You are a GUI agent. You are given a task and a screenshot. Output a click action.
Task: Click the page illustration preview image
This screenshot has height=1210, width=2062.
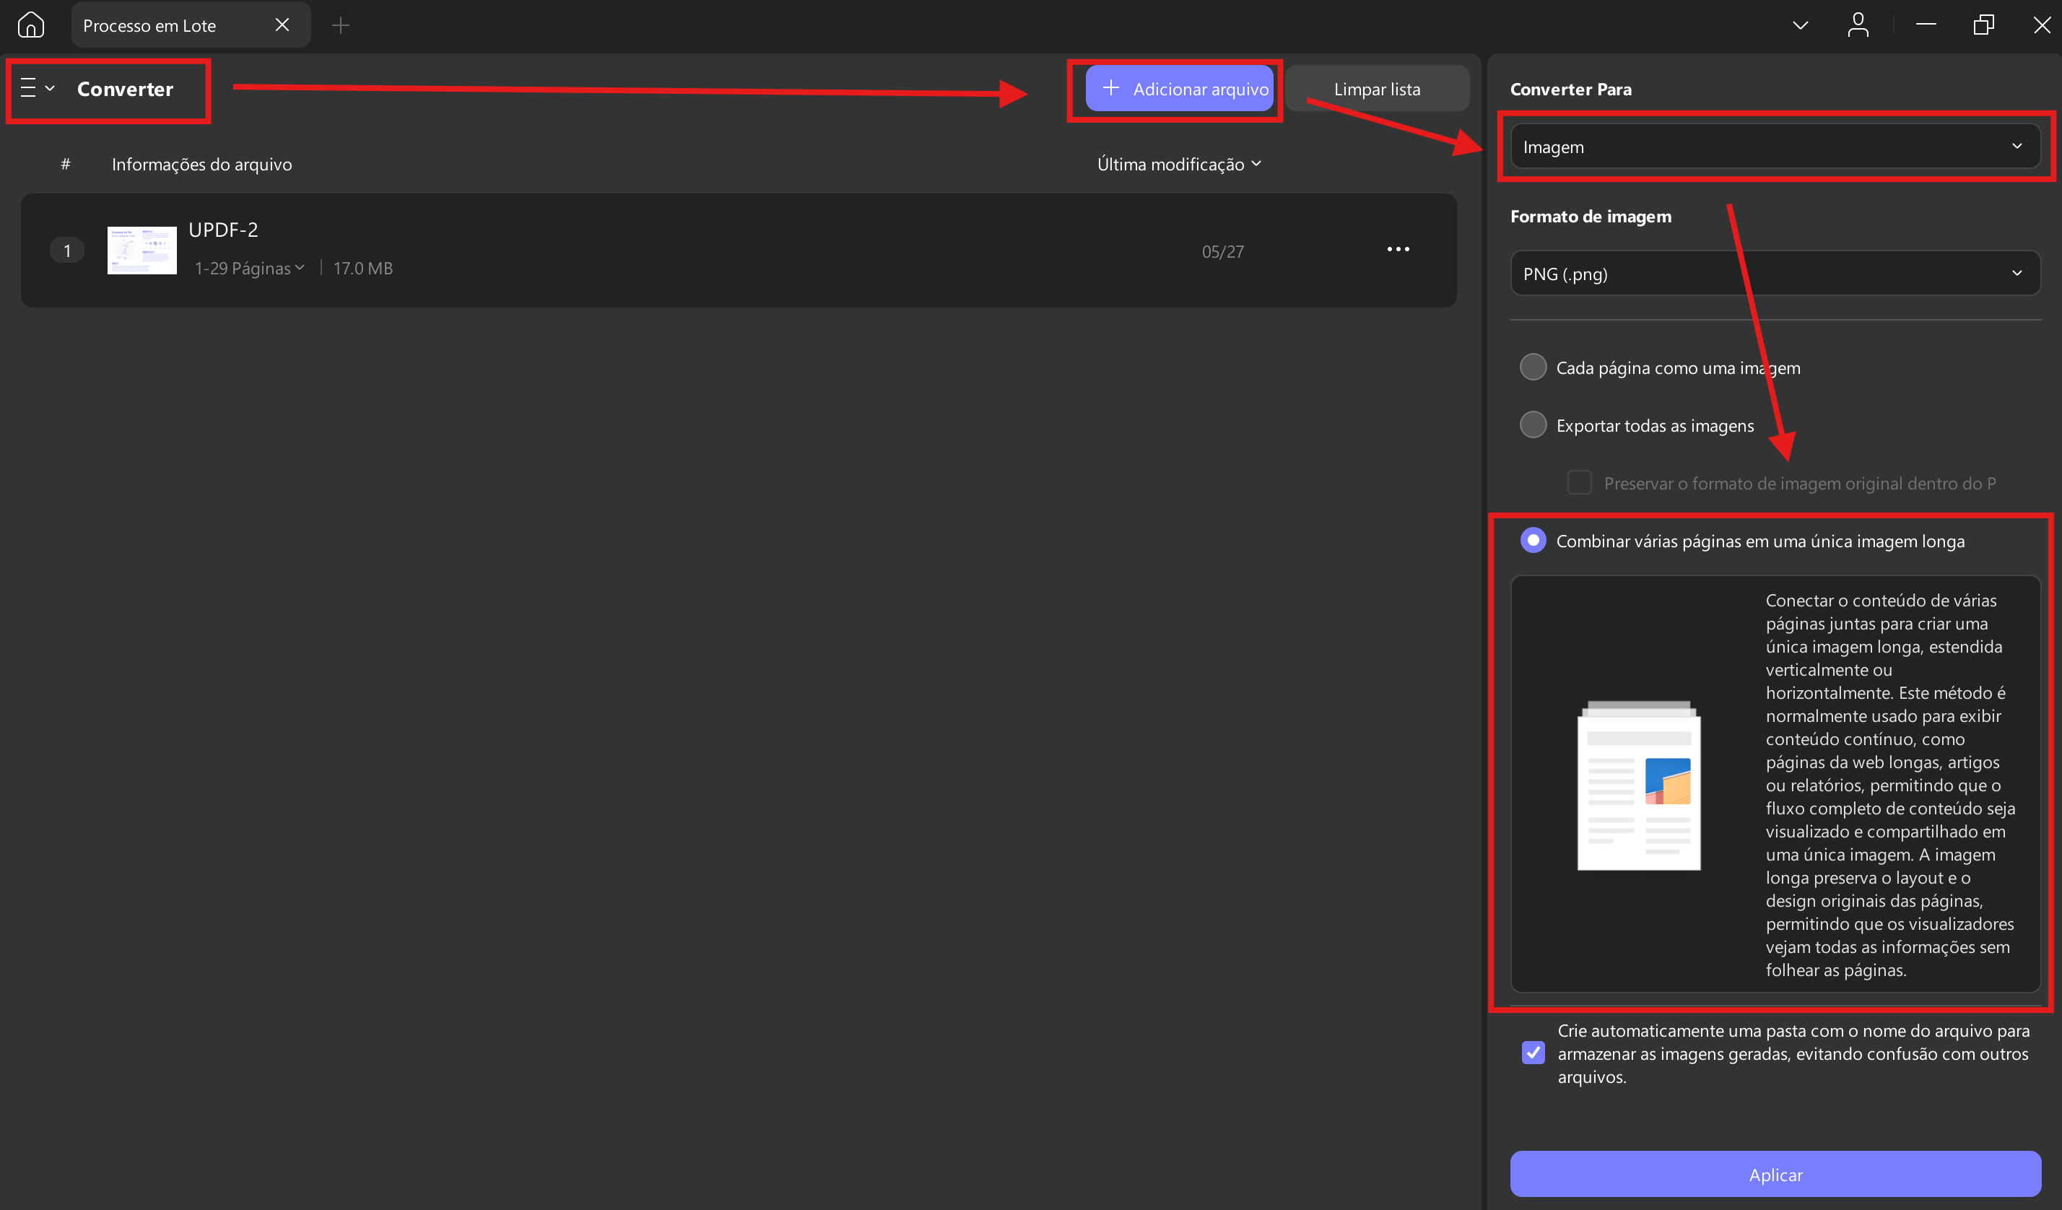[1638, 785]
